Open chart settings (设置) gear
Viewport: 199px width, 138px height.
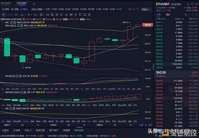[14, 9]
